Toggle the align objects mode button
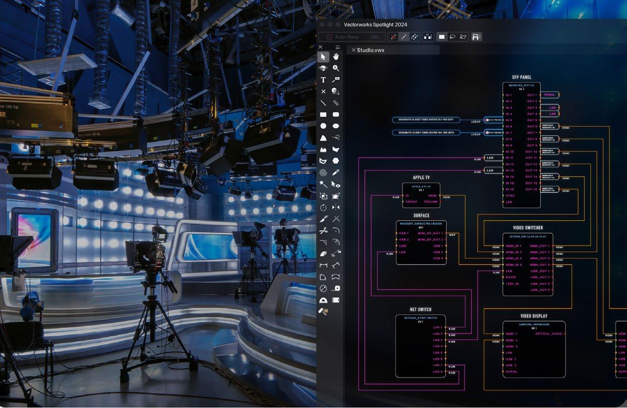This screenshot has height=408, width=627. point(428,37)
